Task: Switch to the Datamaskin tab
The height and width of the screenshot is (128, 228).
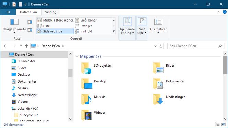Action: tap(28, 12)
